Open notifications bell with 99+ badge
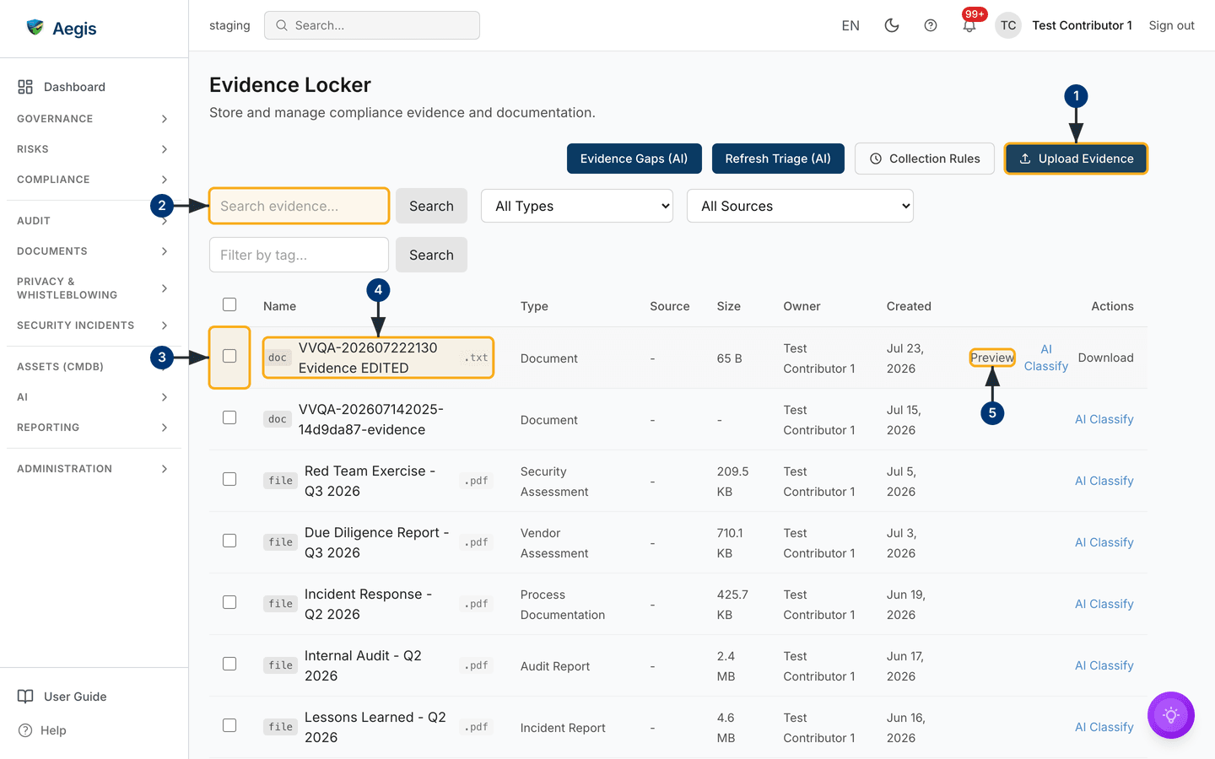1215x759 pixels. (x=969, y=24)
